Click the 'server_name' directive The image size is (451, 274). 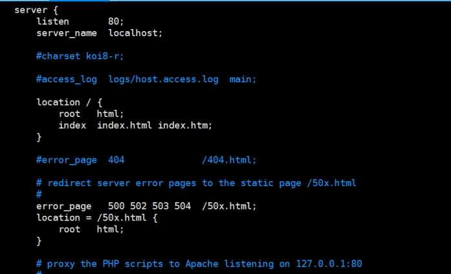(67, 34)
